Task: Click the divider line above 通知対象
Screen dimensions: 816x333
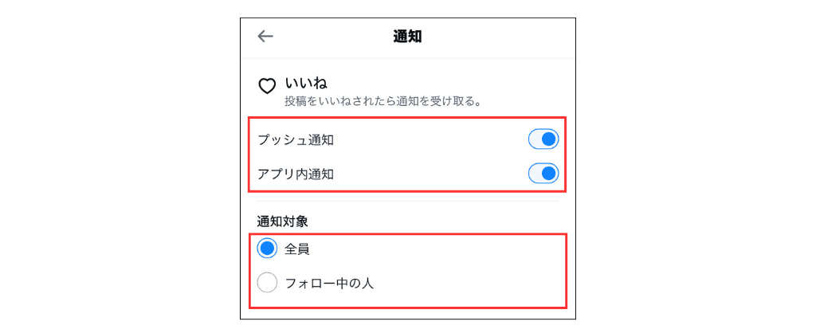Action: (407, 201)
